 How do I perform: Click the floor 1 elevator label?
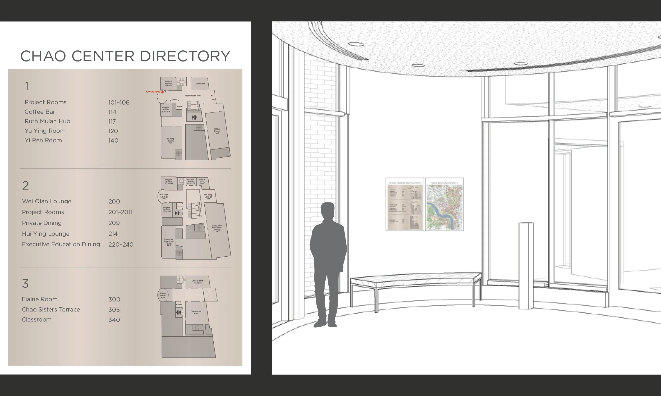(x=179, y=106)
